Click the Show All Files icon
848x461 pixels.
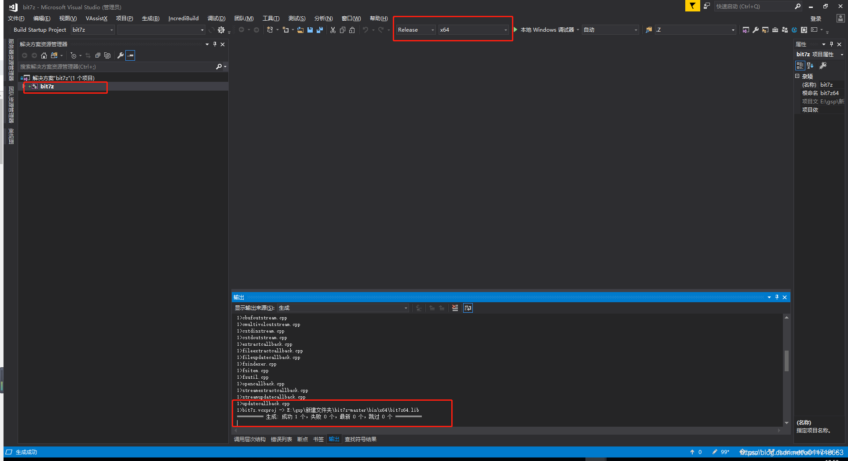(x=107, y=55)
